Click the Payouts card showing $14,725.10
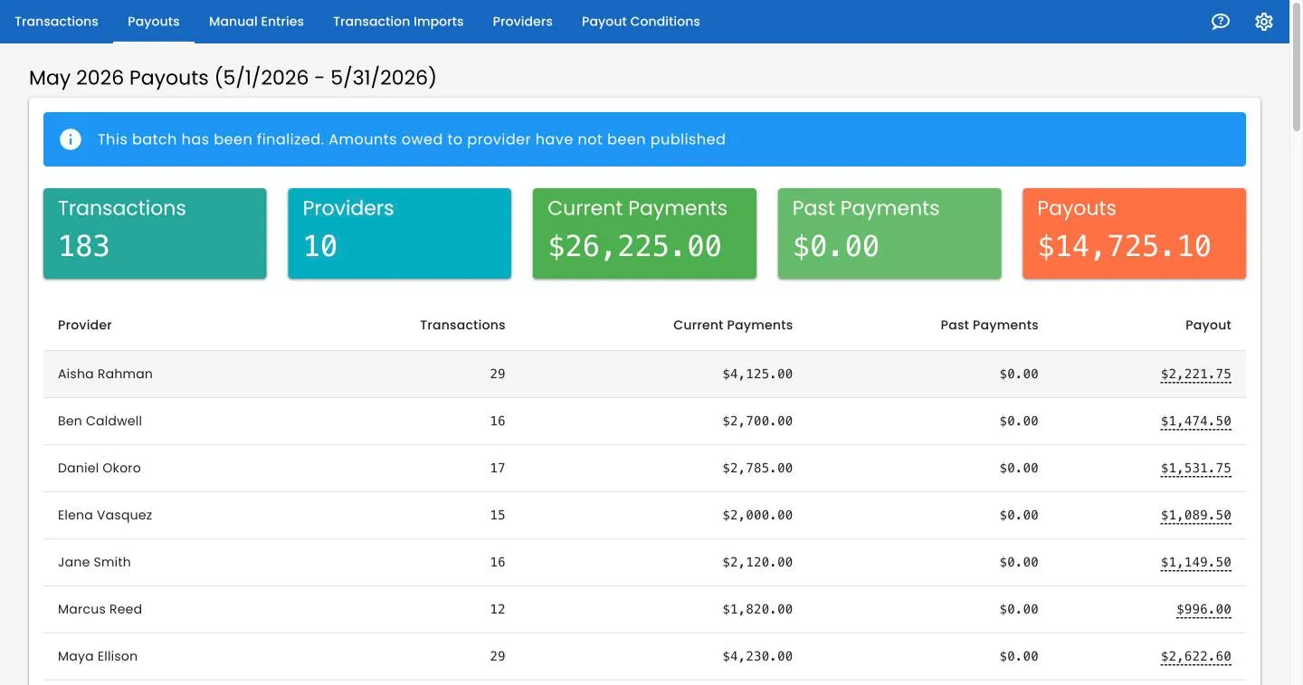Screen dimensions: 1303x685 tap(1134, 233)
